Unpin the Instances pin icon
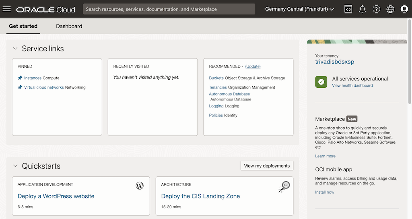Screen dimensions: 412x219 [x=20, y=78]
